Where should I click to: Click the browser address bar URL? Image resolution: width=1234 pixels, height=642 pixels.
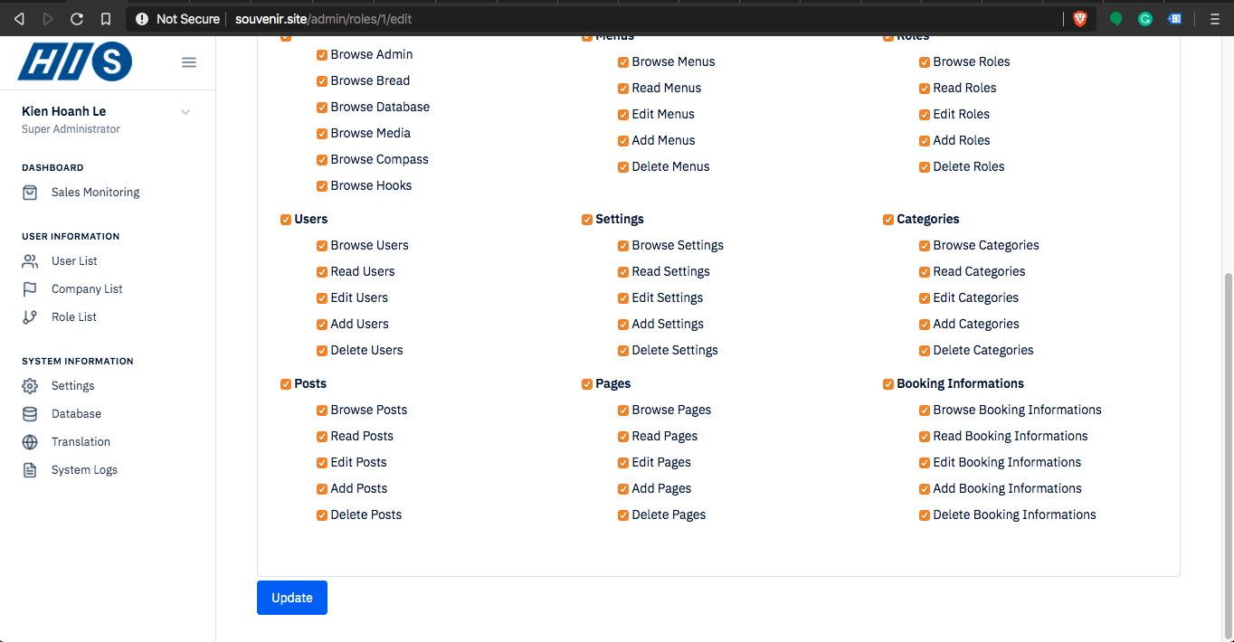coord(324,18)
